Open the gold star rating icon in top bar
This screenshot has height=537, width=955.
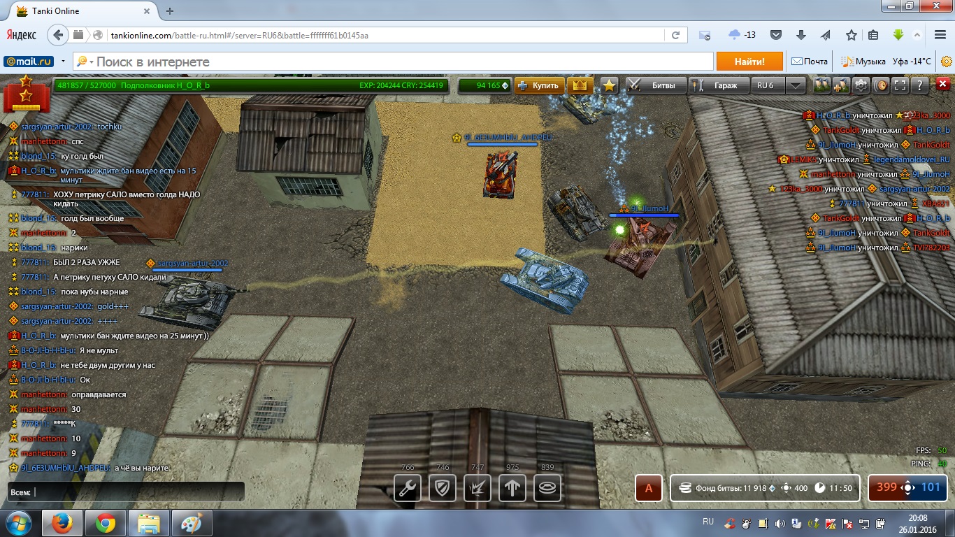(x=610, y=85)
